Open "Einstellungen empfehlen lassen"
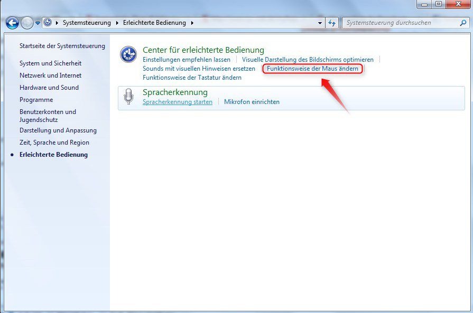Screen dimensions: 473x313 (186, 59)
